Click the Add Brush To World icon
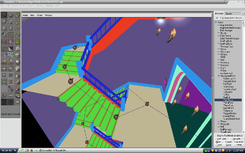This screenshot has height=153, width=245. pos(17,15)
